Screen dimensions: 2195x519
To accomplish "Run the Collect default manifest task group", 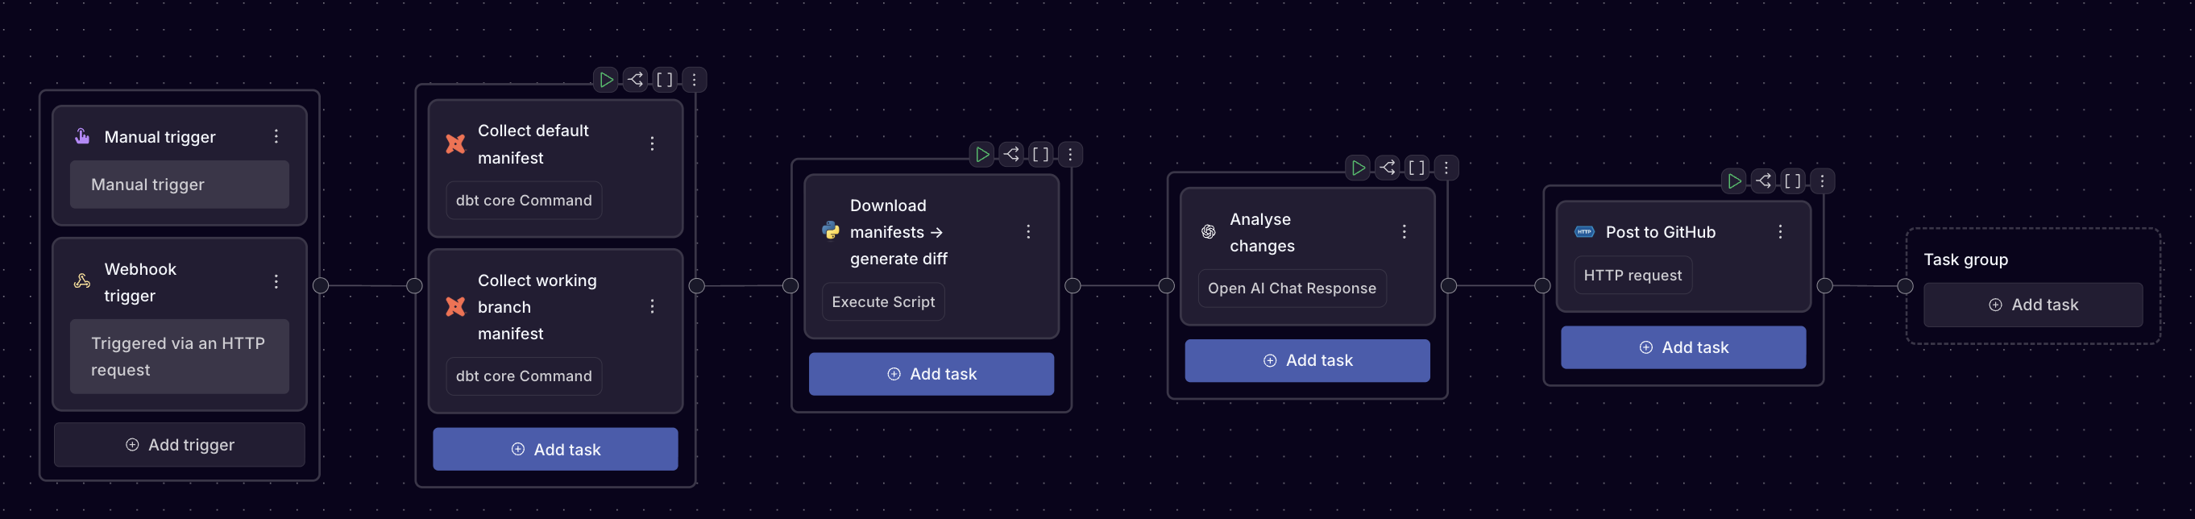I will [x=607, y=79].
